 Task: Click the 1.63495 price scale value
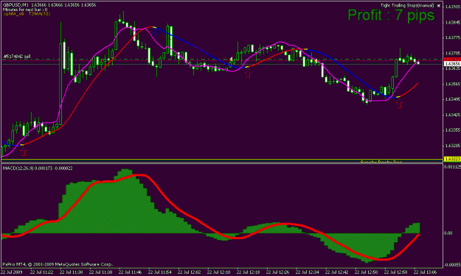coord(453,99)
